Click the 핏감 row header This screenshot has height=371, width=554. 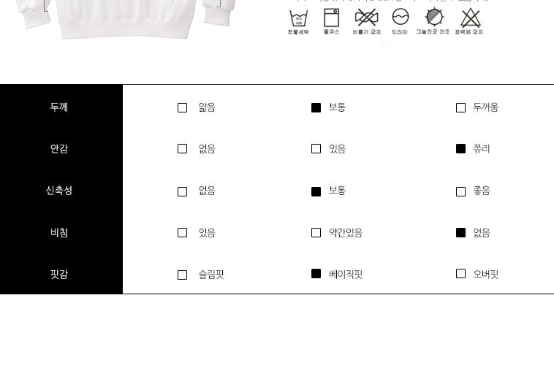tap(59, 275)
